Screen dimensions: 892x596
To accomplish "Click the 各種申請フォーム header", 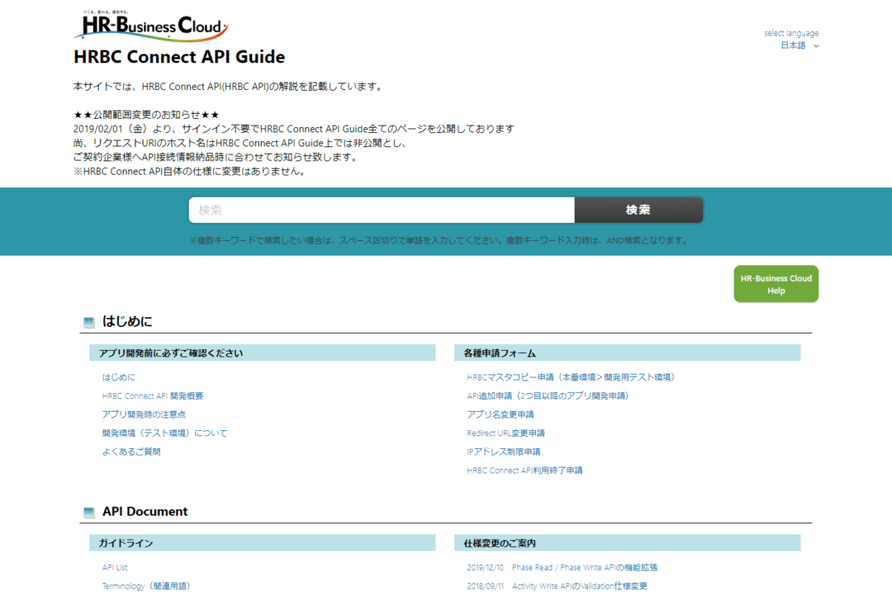I will [x=627, y=353].
